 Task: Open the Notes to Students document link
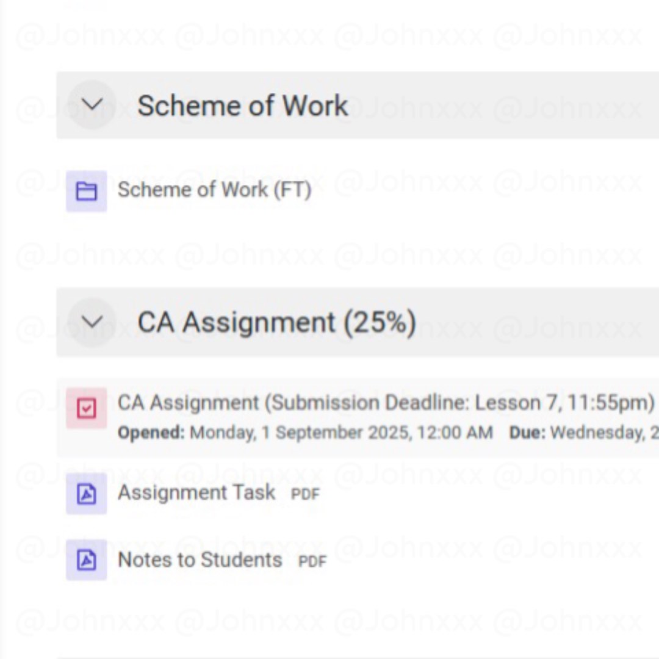point(200,560)
